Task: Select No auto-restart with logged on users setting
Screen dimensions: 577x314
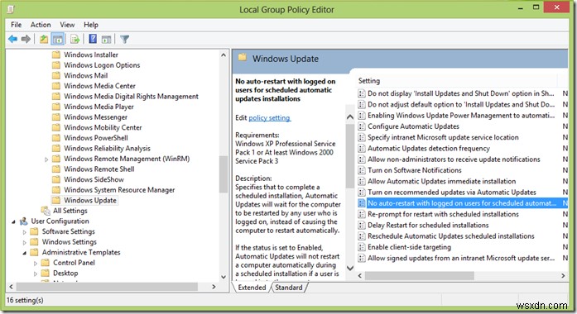Action: 462,203
